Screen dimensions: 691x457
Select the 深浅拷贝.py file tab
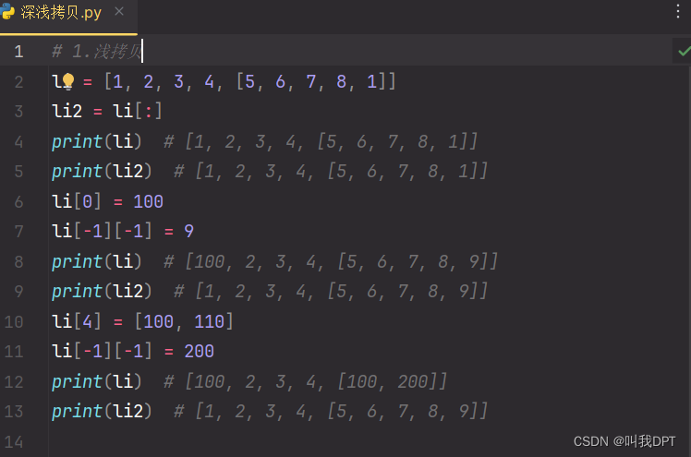click(68, 17)
